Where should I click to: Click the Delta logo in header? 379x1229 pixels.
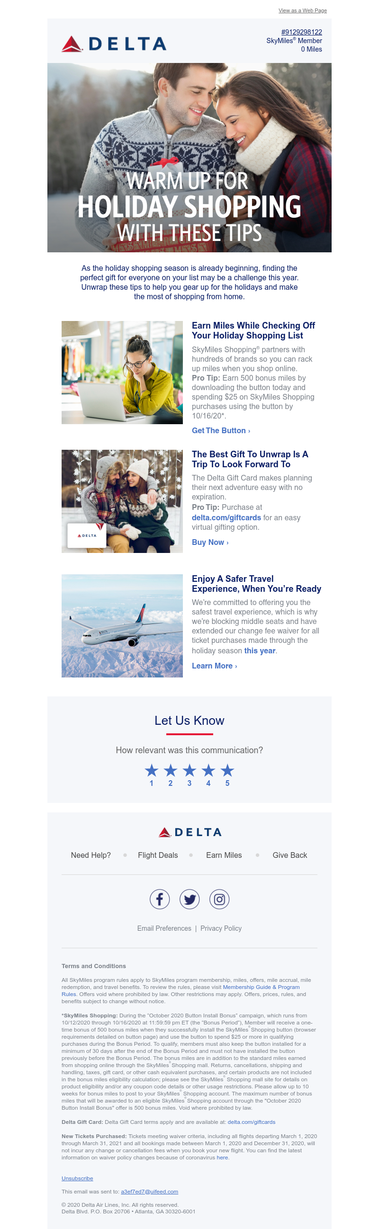(114, 44)
